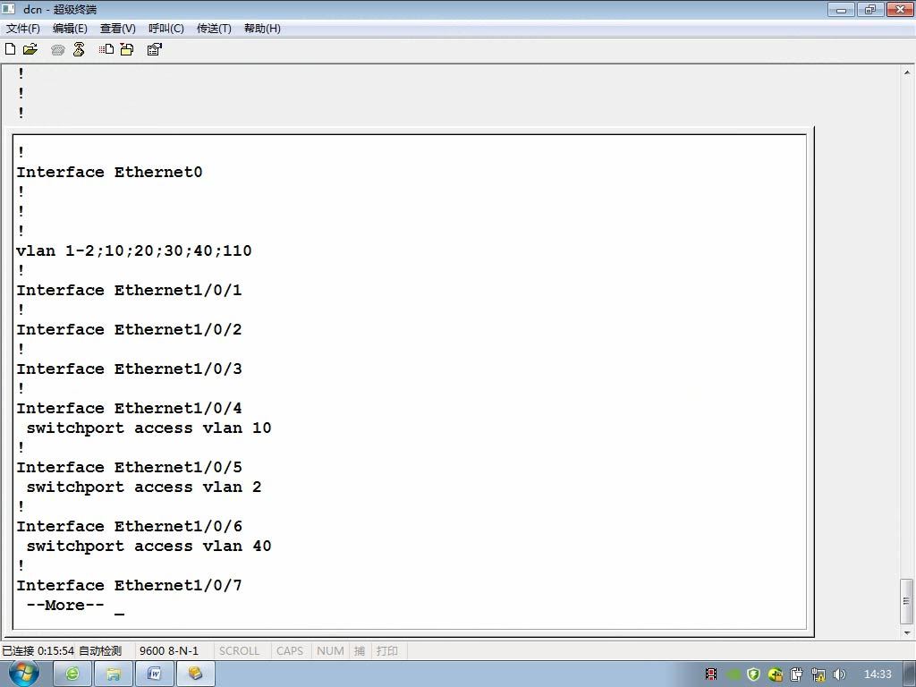
Task: Click the New connection toolbar icon
Action: click(10, 49)
